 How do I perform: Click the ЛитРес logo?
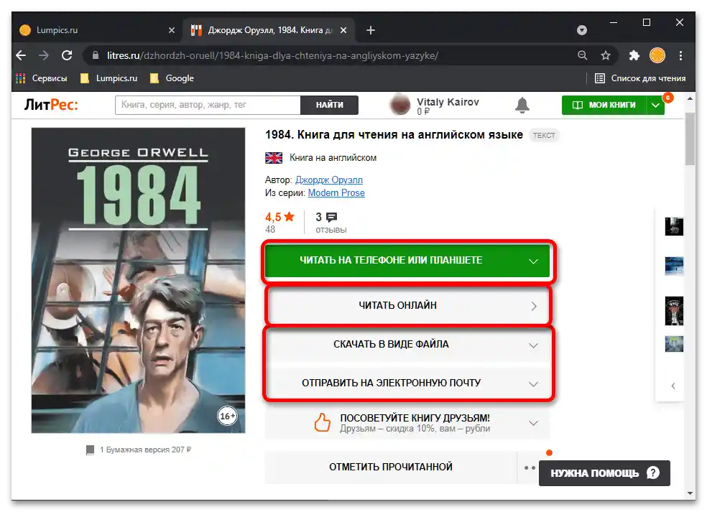[51, 105]
